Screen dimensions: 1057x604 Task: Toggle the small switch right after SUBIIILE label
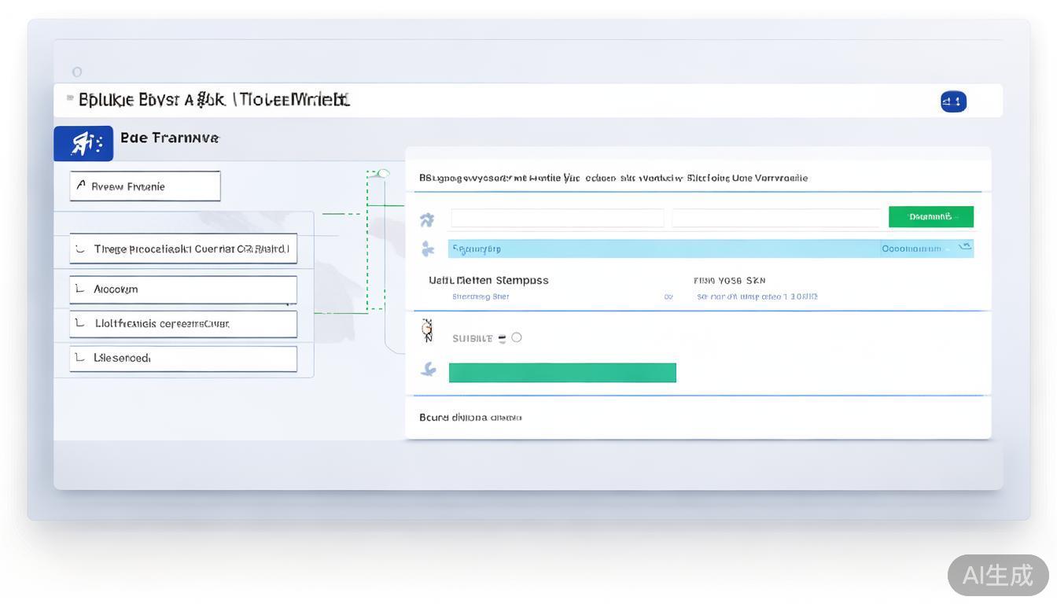coord(502,339)
